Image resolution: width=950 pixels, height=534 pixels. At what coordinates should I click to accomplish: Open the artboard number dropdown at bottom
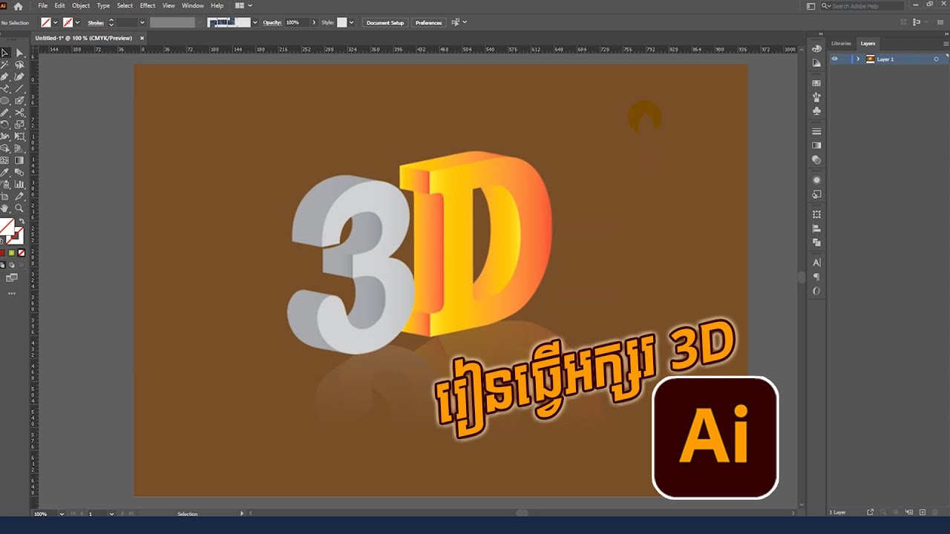(112, 513)
